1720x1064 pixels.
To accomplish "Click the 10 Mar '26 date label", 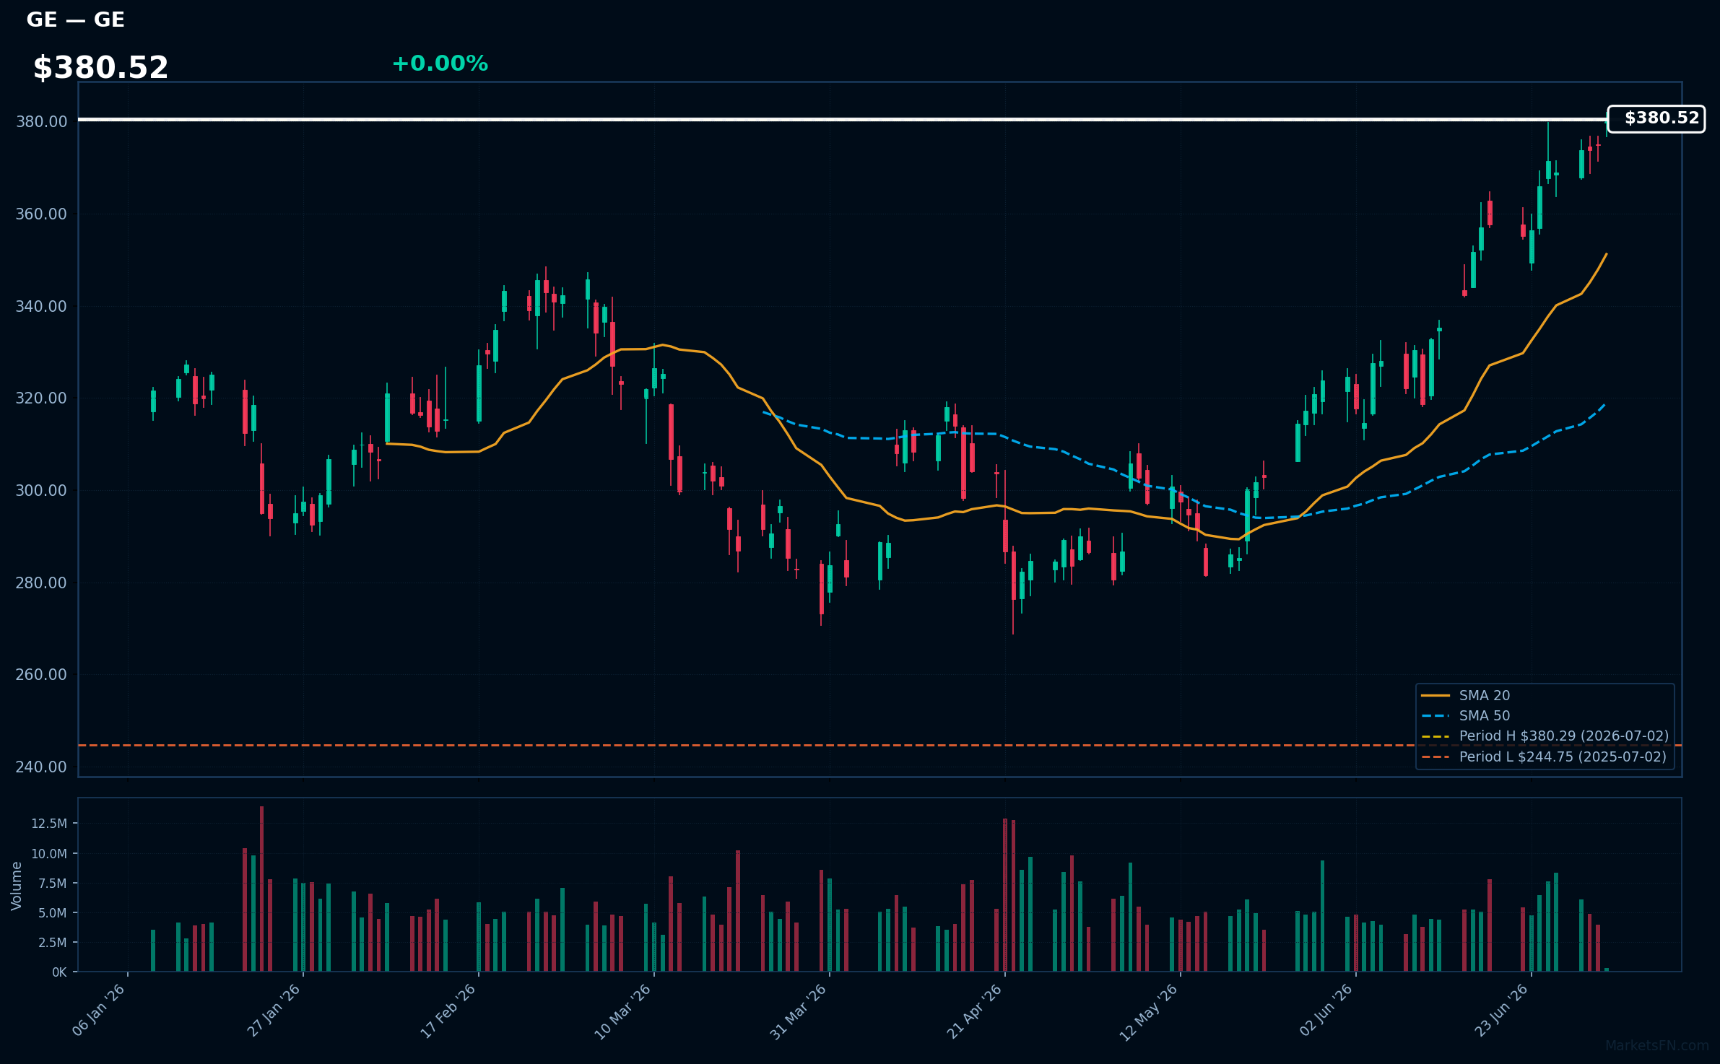I will pyautogui.click(x=623, y=1011).
